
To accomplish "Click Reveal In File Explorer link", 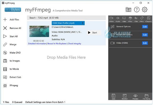I will pos(57,44).
